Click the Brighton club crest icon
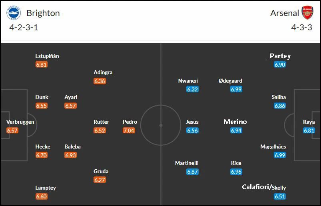The width and height of the screenshot is (321, 206). (14, 13)
